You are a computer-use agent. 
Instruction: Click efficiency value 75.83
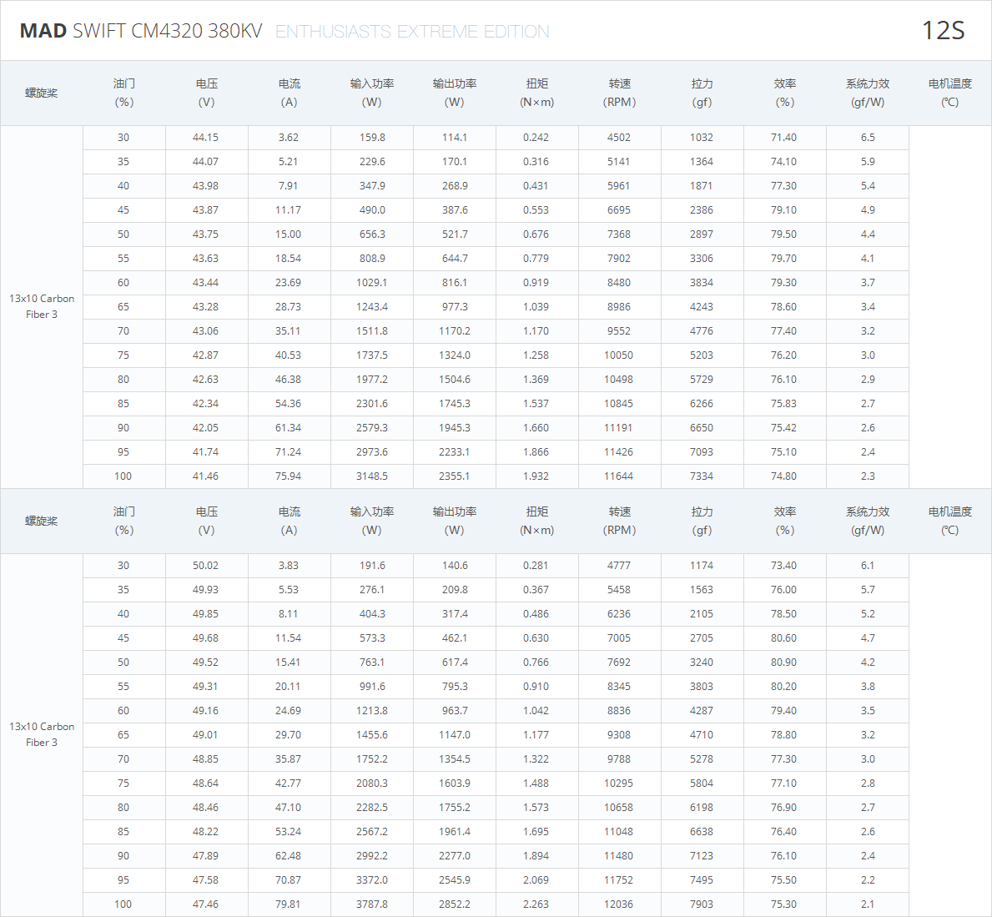pos(784,404)
